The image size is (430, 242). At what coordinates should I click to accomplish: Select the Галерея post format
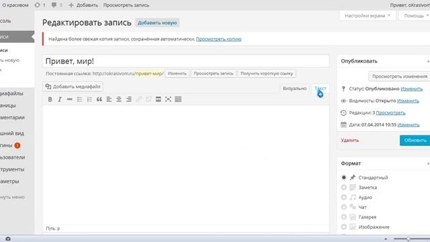tap(343, 217)
